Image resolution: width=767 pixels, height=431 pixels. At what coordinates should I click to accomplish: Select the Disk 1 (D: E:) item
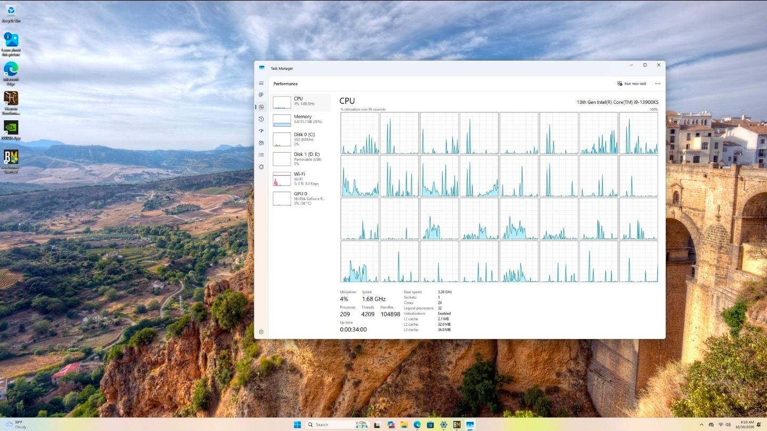[x=300, y=159]
